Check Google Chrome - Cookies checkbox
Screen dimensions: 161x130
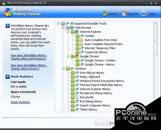click(77, 60)
